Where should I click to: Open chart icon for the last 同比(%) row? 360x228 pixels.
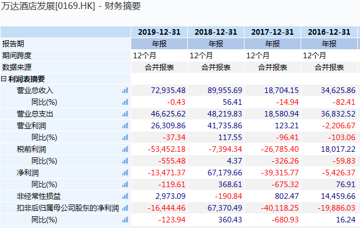(125, 220)
